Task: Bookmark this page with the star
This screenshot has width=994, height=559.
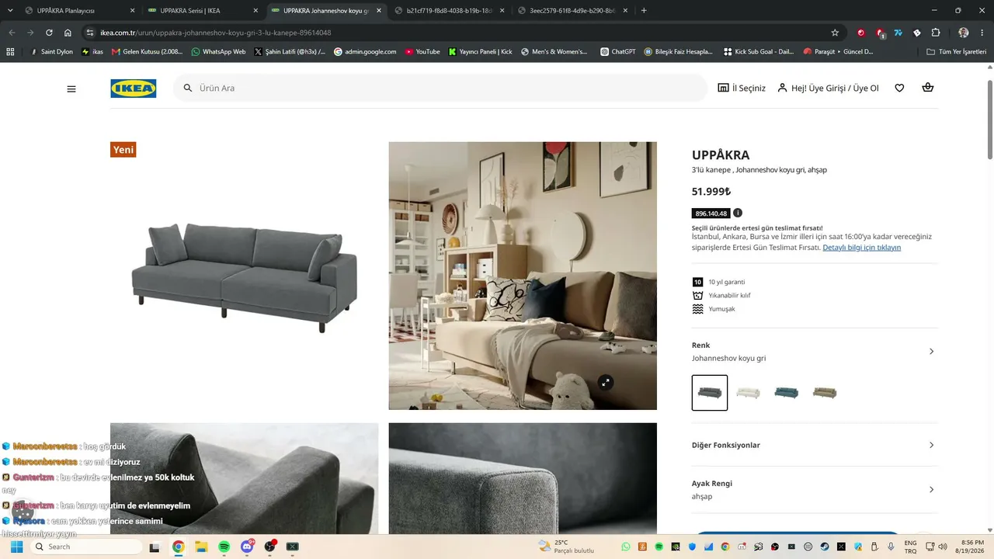Action: pos(835,33)
